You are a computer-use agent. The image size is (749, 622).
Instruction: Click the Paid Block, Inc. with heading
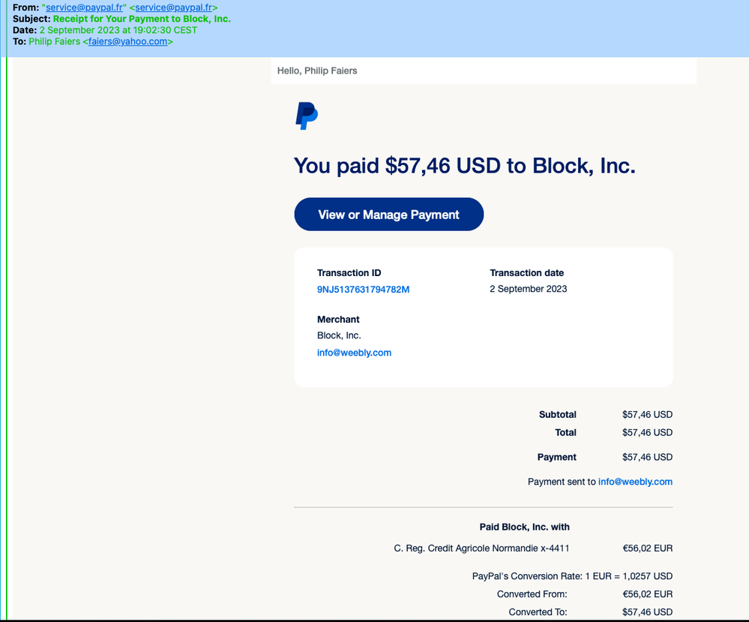pos(524,527)
